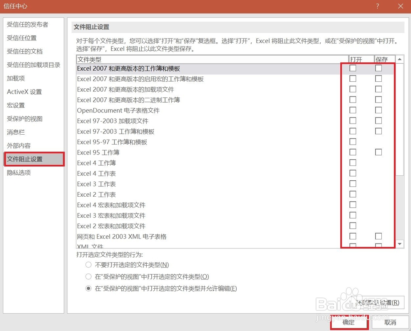The image size is (411, 331).
Task: Check Open for Excel 4 宏表和加载项文件
Action: pos(353,205)
